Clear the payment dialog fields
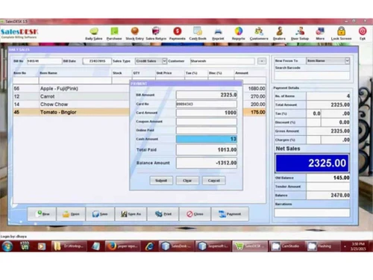 (x=187, y=181)
